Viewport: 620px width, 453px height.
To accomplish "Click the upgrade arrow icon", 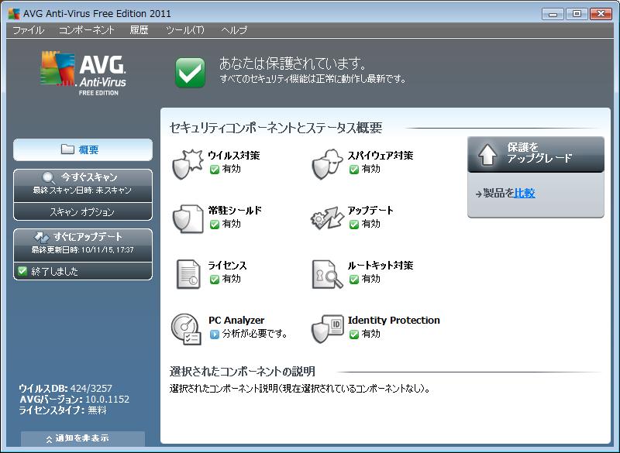I will click(487, 154).
